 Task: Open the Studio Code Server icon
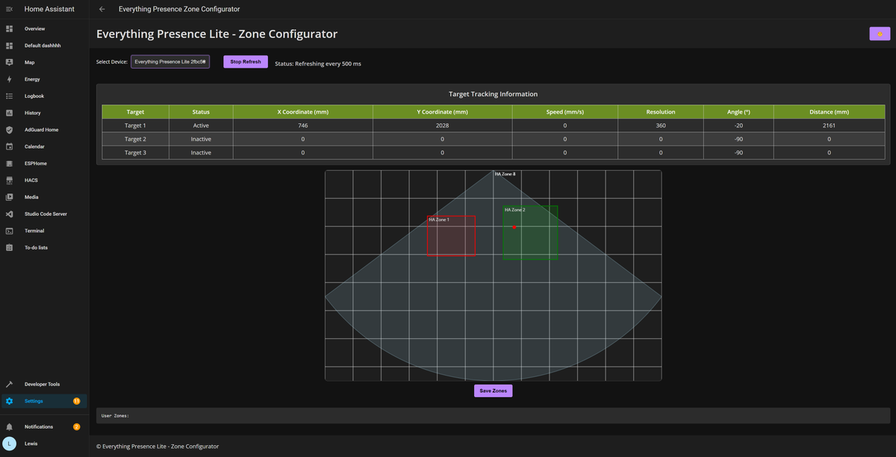point(9,214)
